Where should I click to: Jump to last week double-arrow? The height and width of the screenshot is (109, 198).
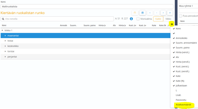click(170, 13)
